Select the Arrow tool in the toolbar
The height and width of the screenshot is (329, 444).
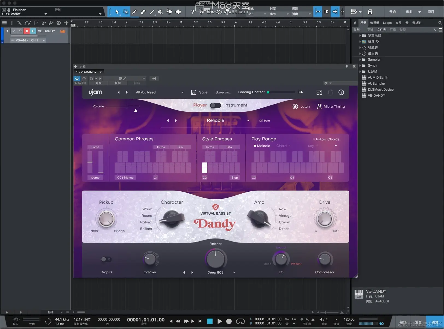[117, 12]
